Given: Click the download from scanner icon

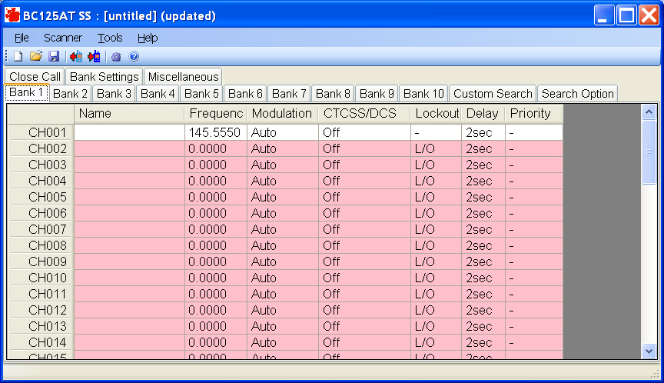Looking at the screenshot, I should coord(75,56).
